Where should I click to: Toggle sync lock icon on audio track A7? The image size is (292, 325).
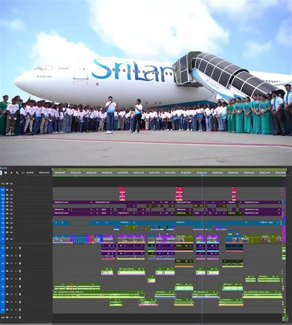(x=8, y=294)
